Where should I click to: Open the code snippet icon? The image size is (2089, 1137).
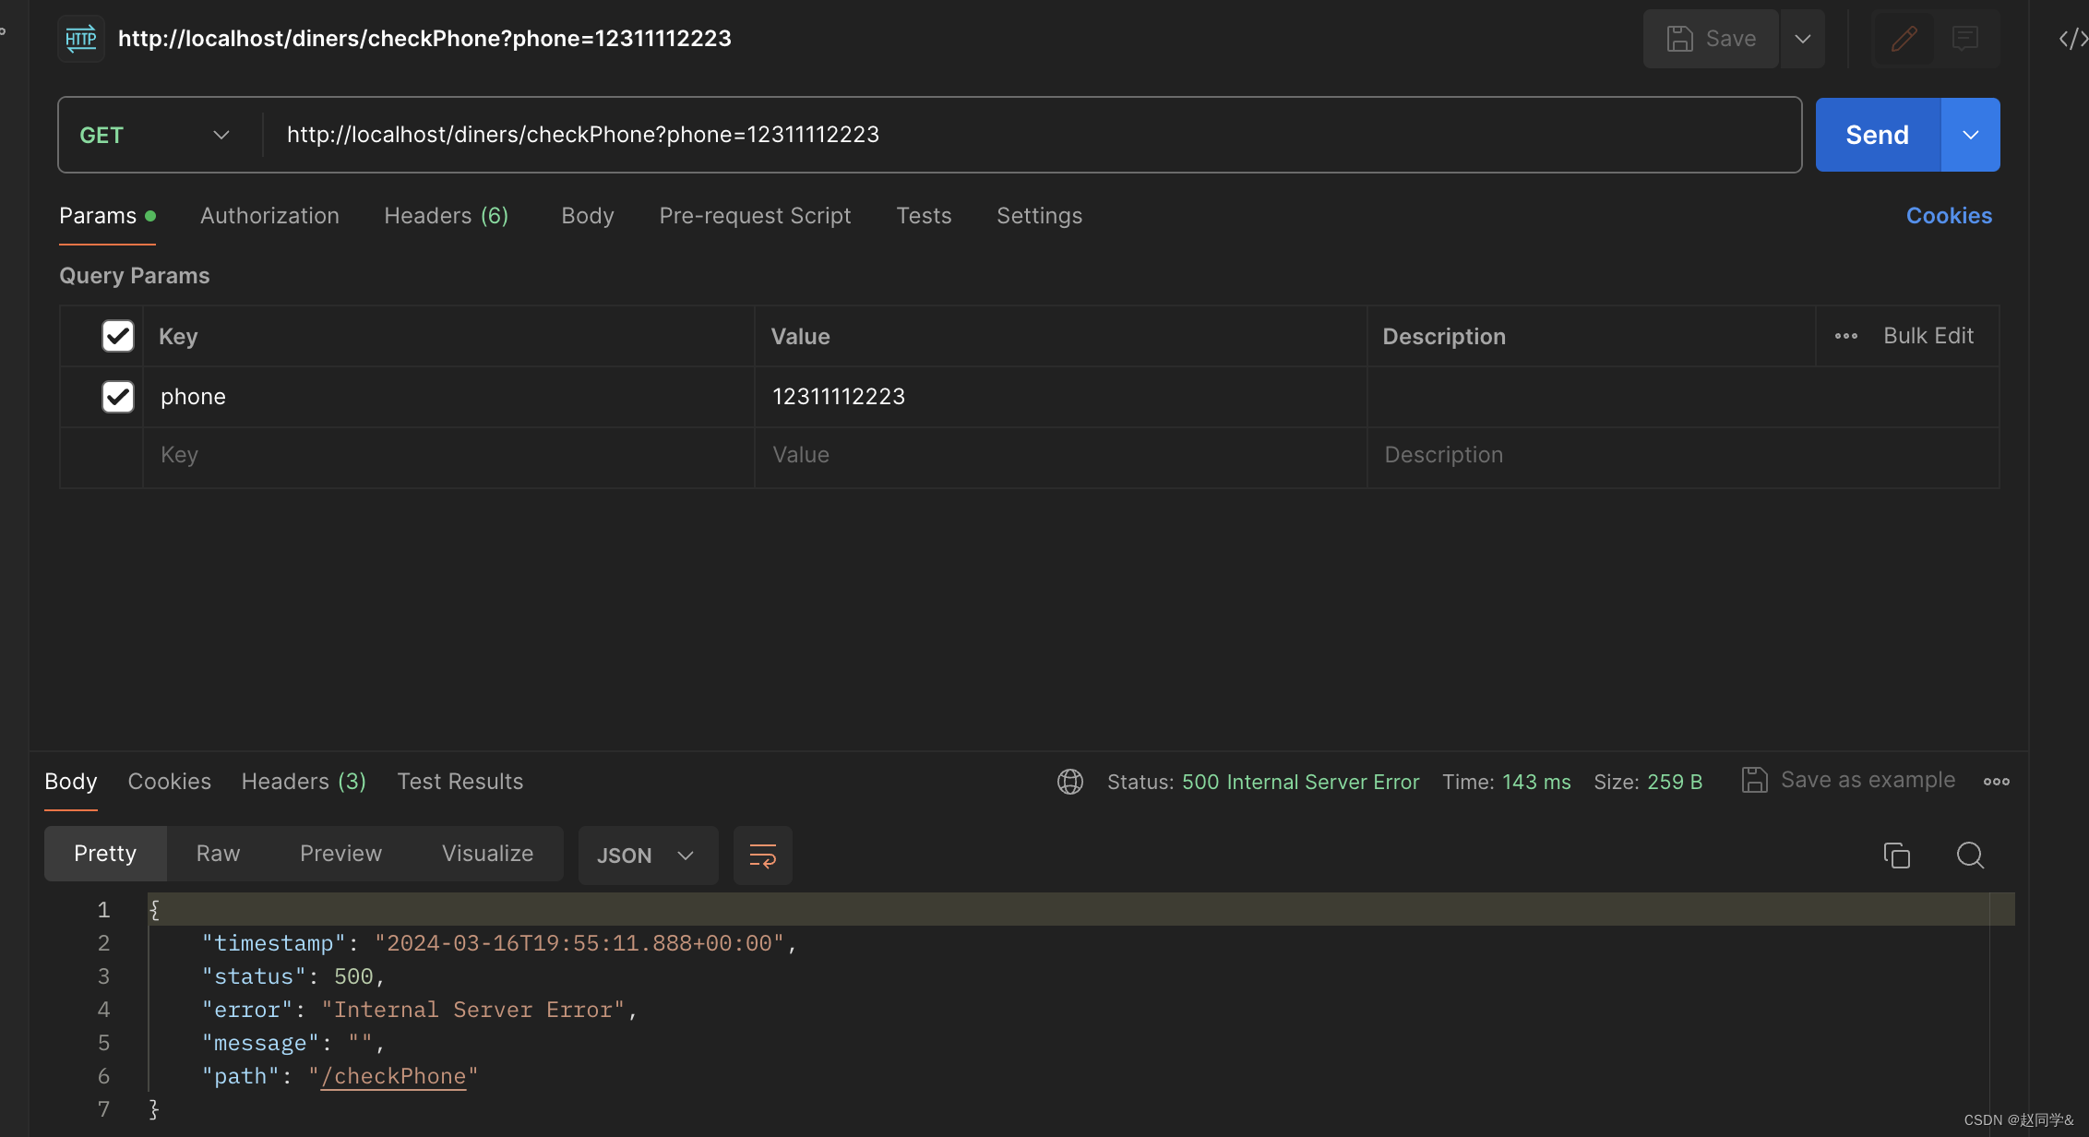2071,39
